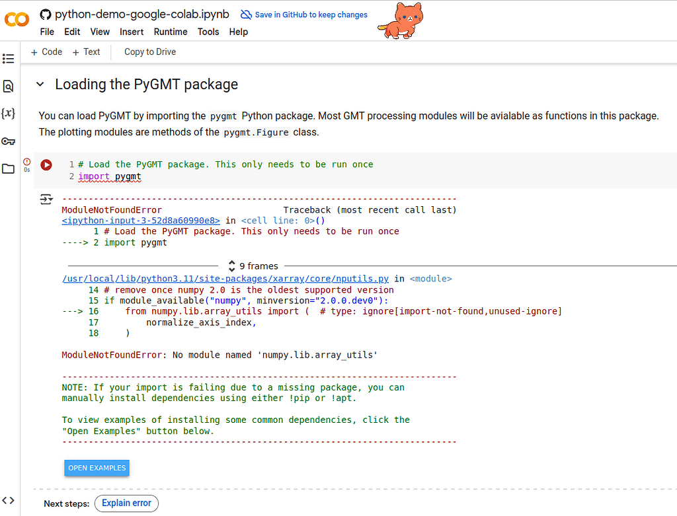677x516 pixels.
Task: Click the cat mascot image
Action: pyautogui.click(x=399, y=20)
